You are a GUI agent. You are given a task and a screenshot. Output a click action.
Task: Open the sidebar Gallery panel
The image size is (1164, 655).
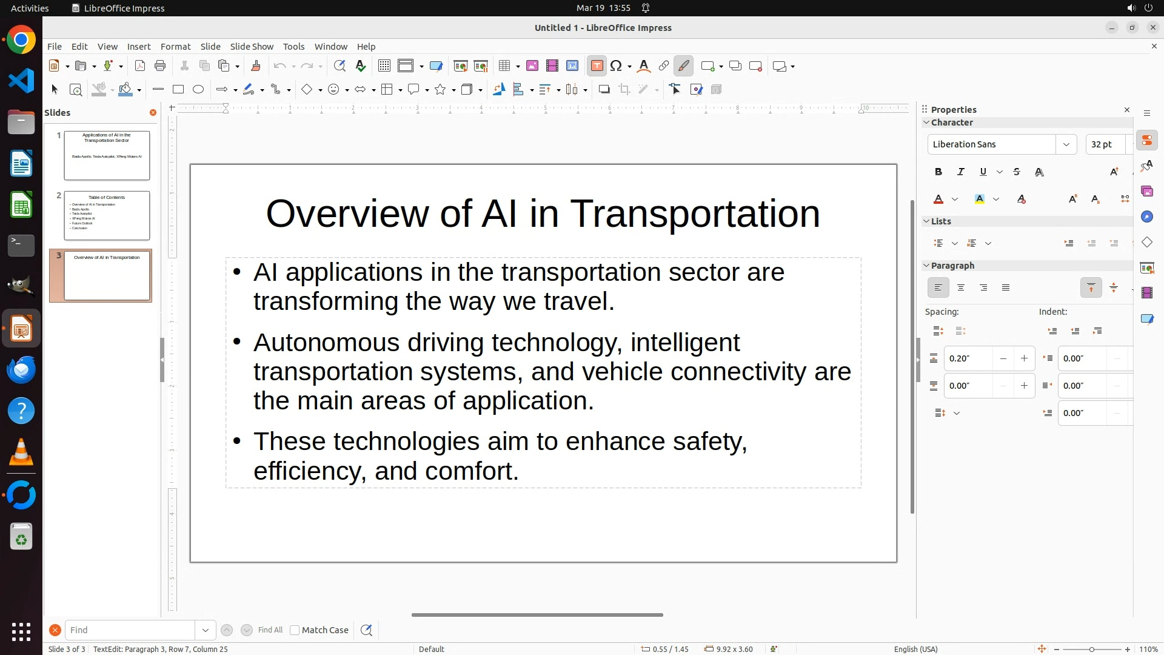pos(1146,192)
